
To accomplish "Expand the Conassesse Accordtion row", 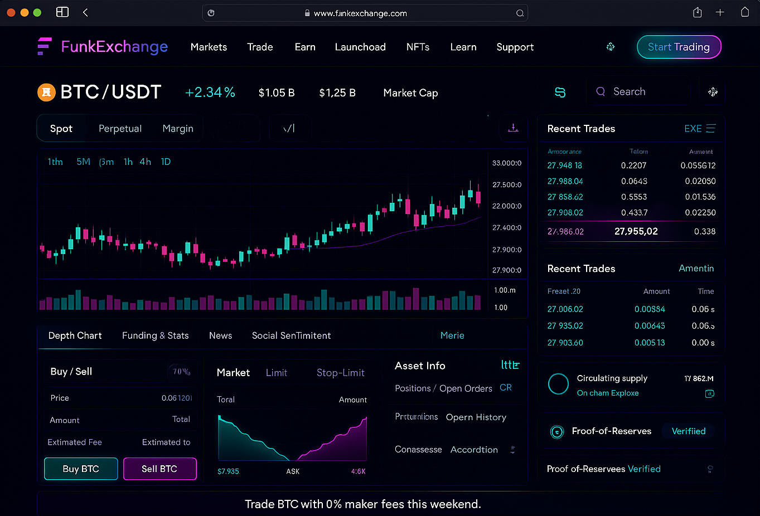I will (512, 450).
